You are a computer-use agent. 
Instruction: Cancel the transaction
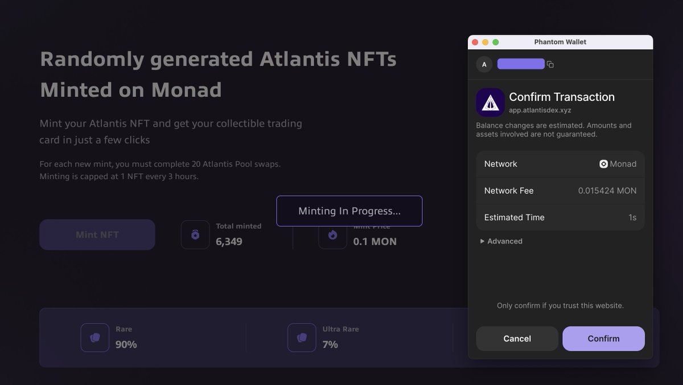[517, 339]
